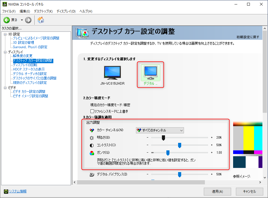The height and width of the screenshot is (198, 268).
Task: Click the desktop color settings header icon
Action: tap(83, 33)
